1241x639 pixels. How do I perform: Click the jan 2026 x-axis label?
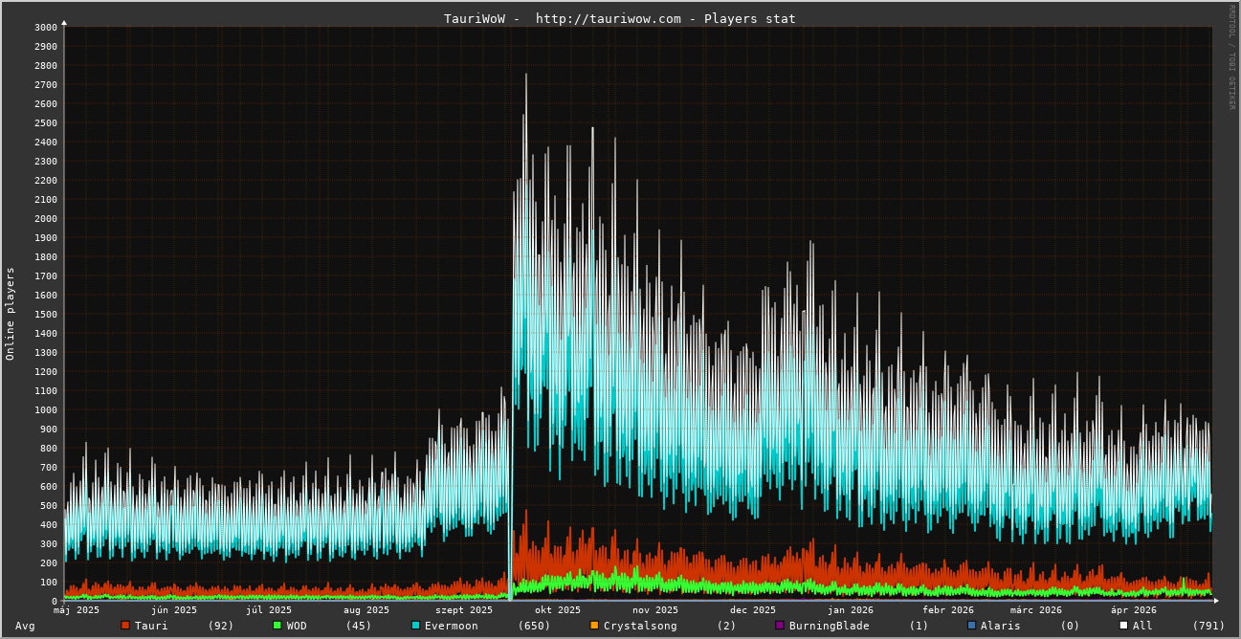(x=851, y=610)
